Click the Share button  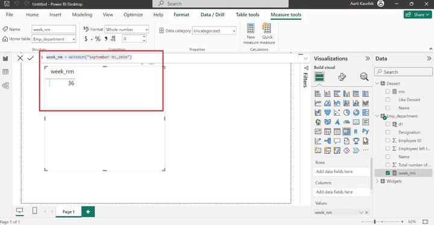(418, 14)
